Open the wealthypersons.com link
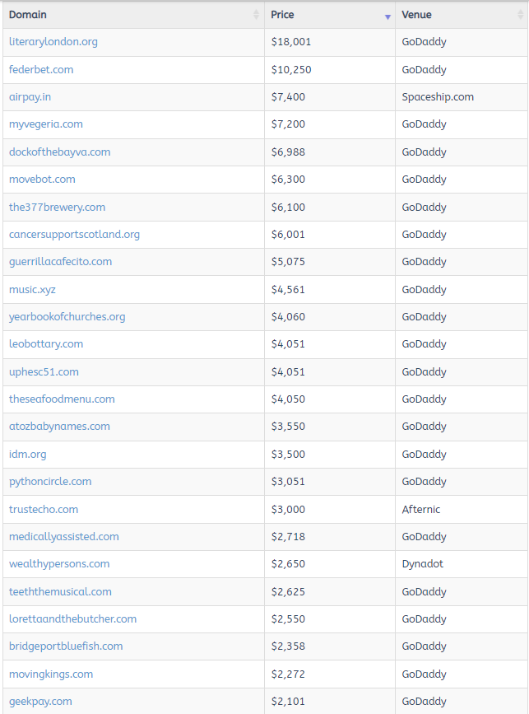The height and width of the screenshot is (714, 529). (x=59, y=564)
